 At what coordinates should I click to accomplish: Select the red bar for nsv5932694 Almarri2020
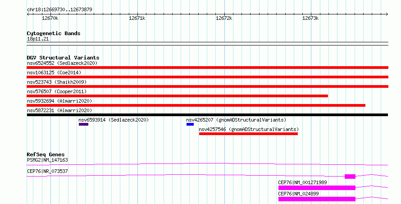pyautogui.click(x=196, y=105)
